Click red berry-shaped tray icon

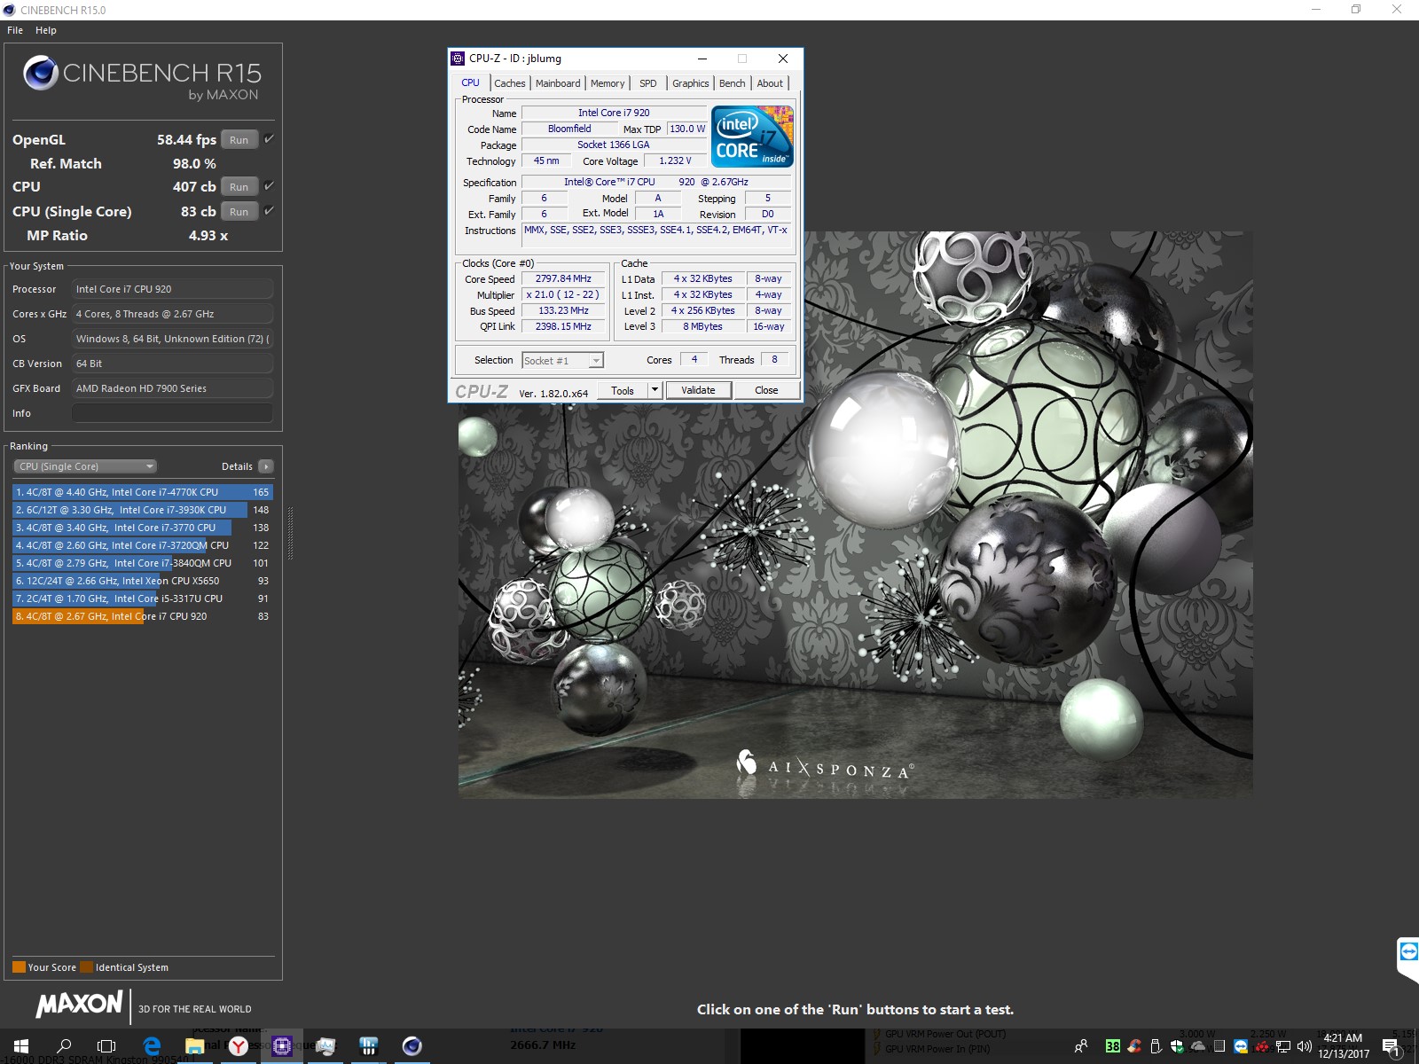[1262, 1046]
